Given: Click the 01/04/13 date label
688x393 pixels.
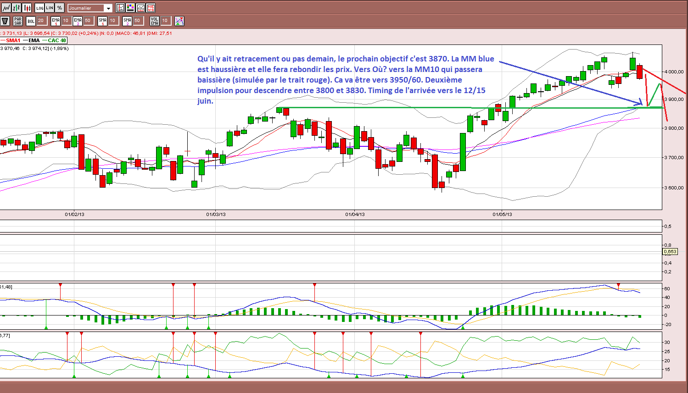Looking at the screenshot, I should click(355, 214).
